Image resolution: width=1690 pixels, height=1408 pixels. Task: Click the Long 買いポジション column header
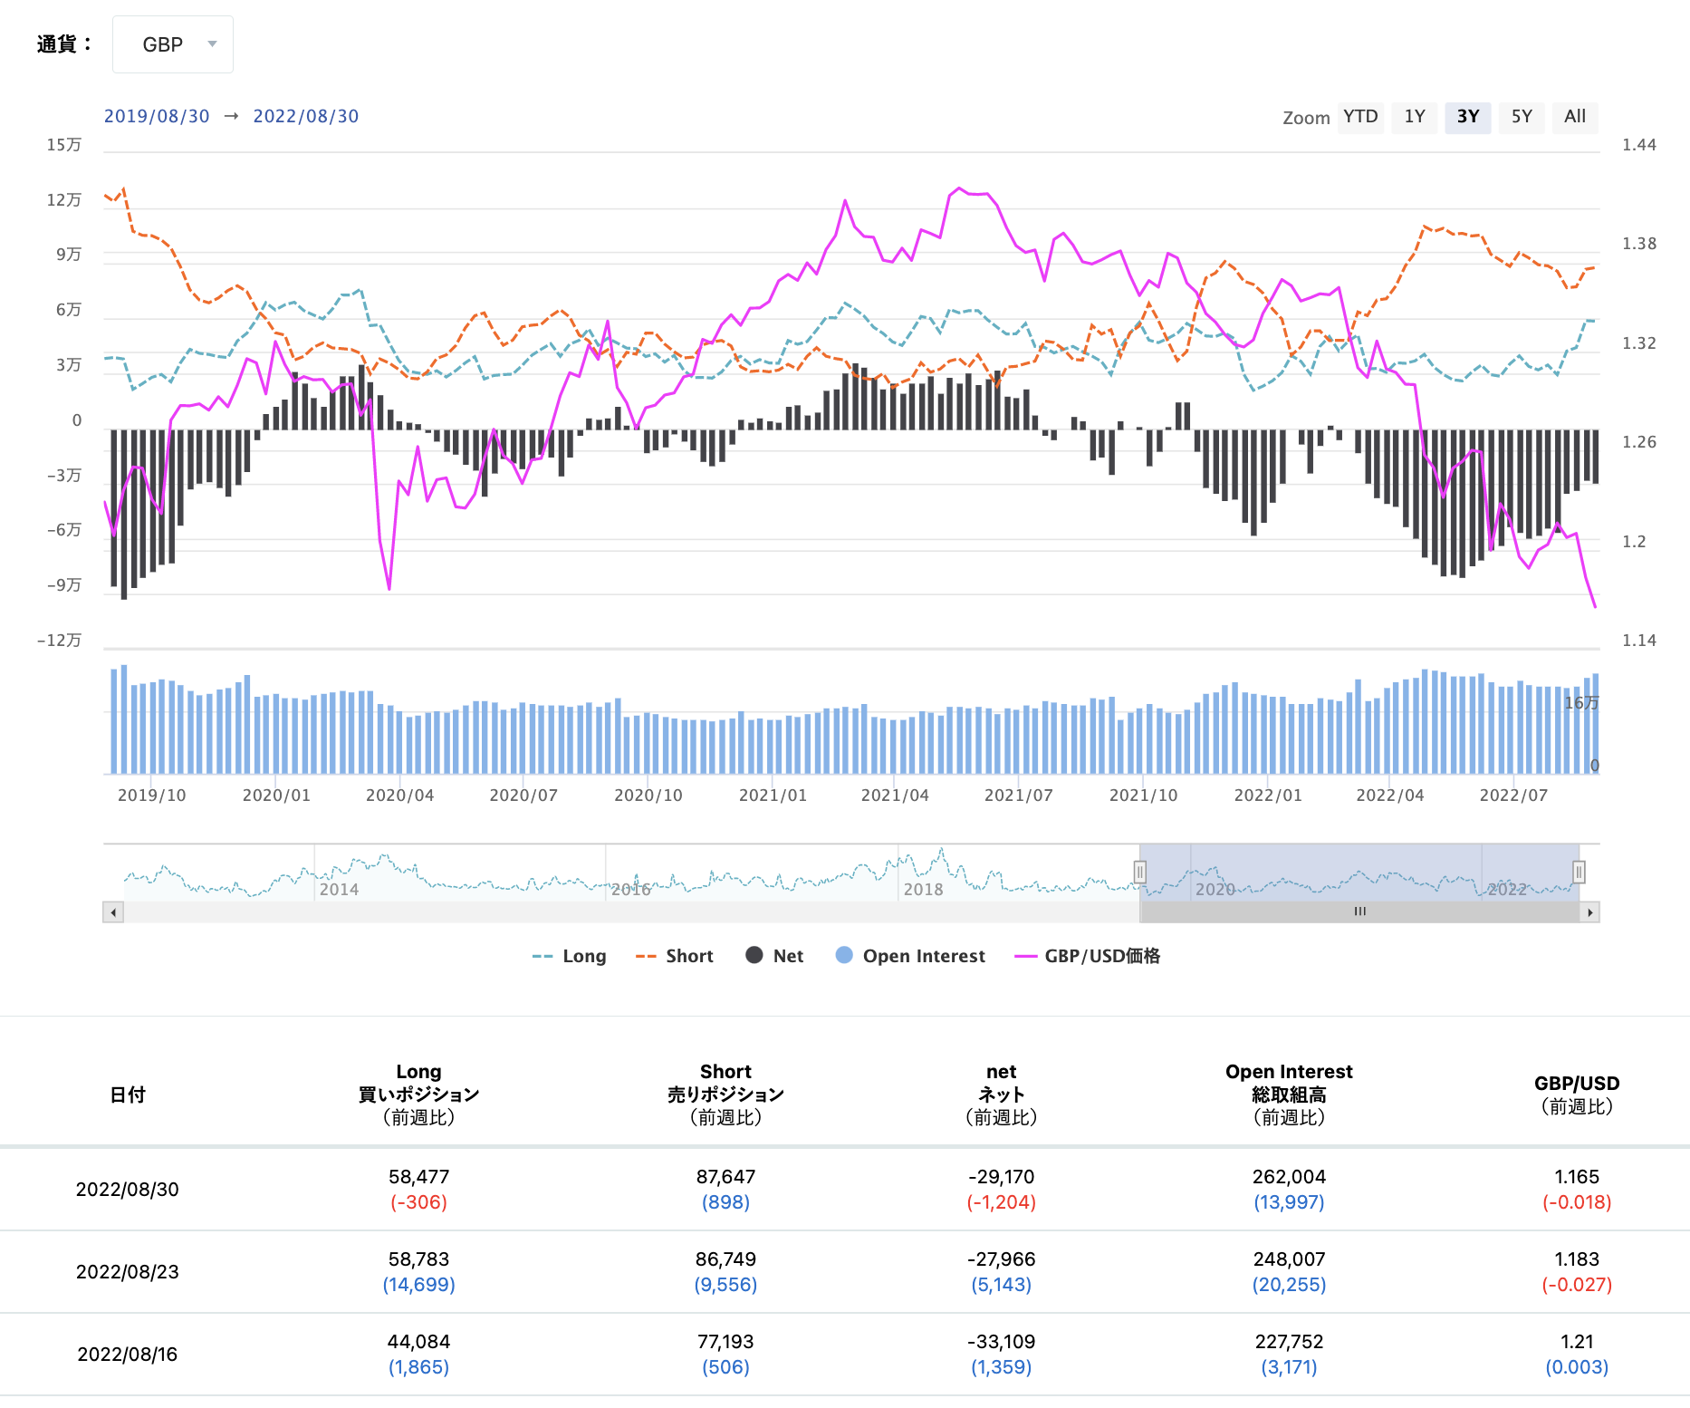click(x=418, y=1095)
